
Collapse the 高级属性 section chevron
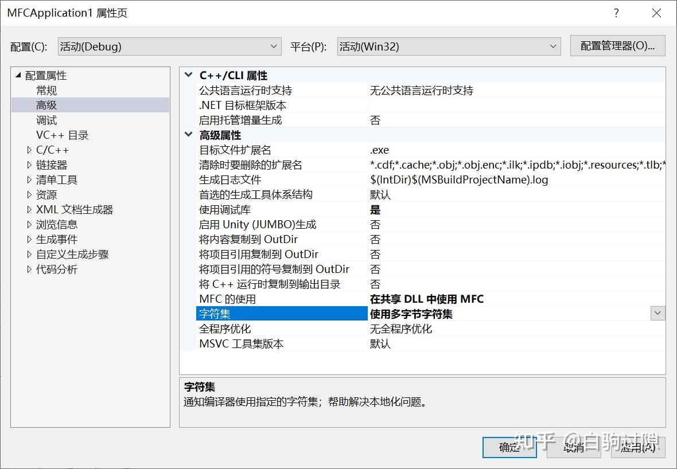pyautogui.click(x=188, y=135)
